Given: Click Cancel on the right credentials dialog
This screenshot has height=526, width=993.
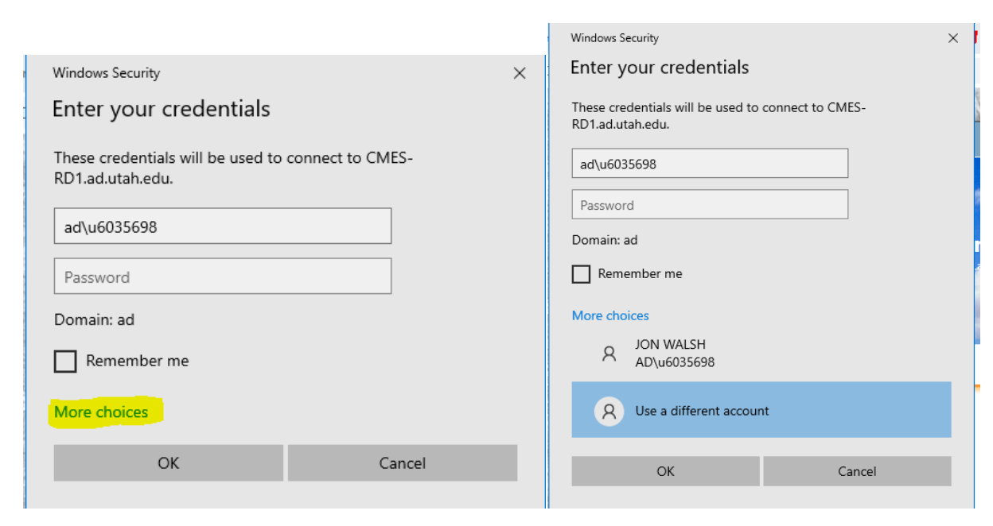Looking at the screenshot, I should [x=857, y=471].
